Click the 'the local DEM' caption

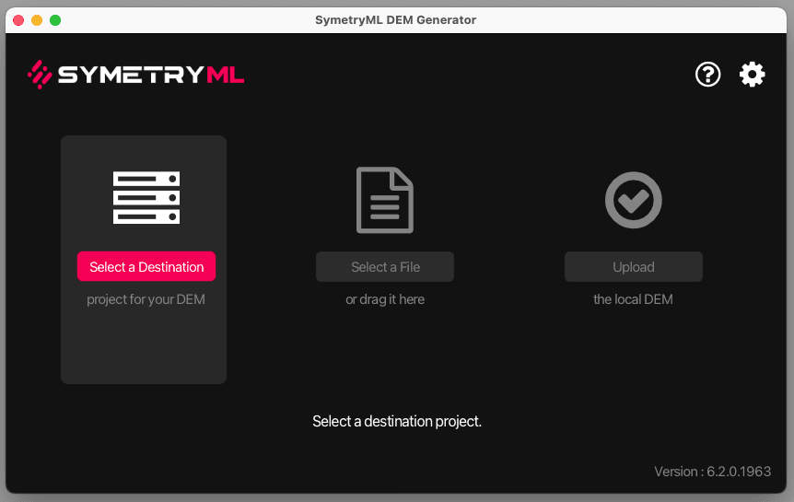pyautogui.click(x=633, y=299)
